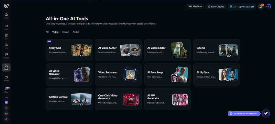Image resolution: width=275 pixels, height=124 pixels.
Task: Select the Tools sidebar icon
Action: (6, 67)
